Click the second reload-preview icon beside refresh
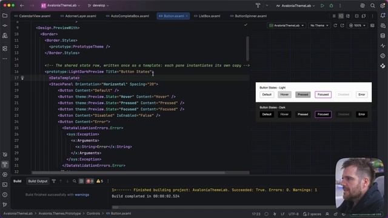388x218 pixels. pos(342,25)
